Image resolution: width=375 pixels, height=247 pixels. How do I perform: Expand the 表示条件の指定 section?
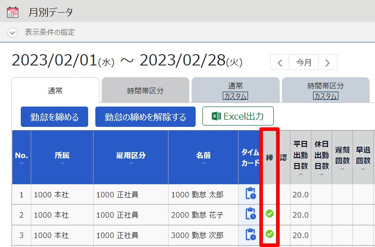(x=13, y=33)
